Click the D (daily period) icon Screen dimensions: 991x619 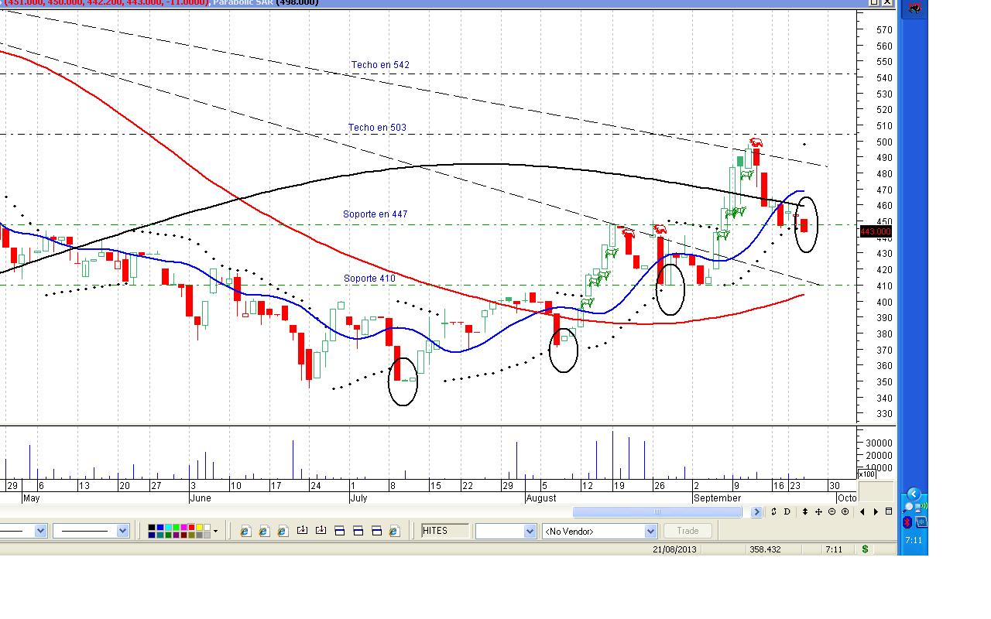787,511
